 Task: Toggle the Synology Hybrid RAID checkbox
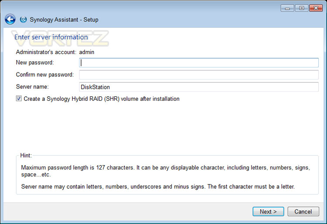click(19, 98)
